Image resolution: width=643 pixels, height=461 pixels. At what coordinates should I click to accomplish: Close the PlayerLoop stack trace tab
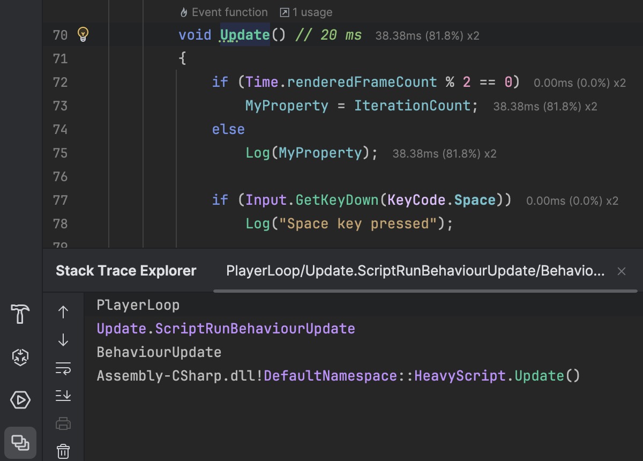point(622,271)
